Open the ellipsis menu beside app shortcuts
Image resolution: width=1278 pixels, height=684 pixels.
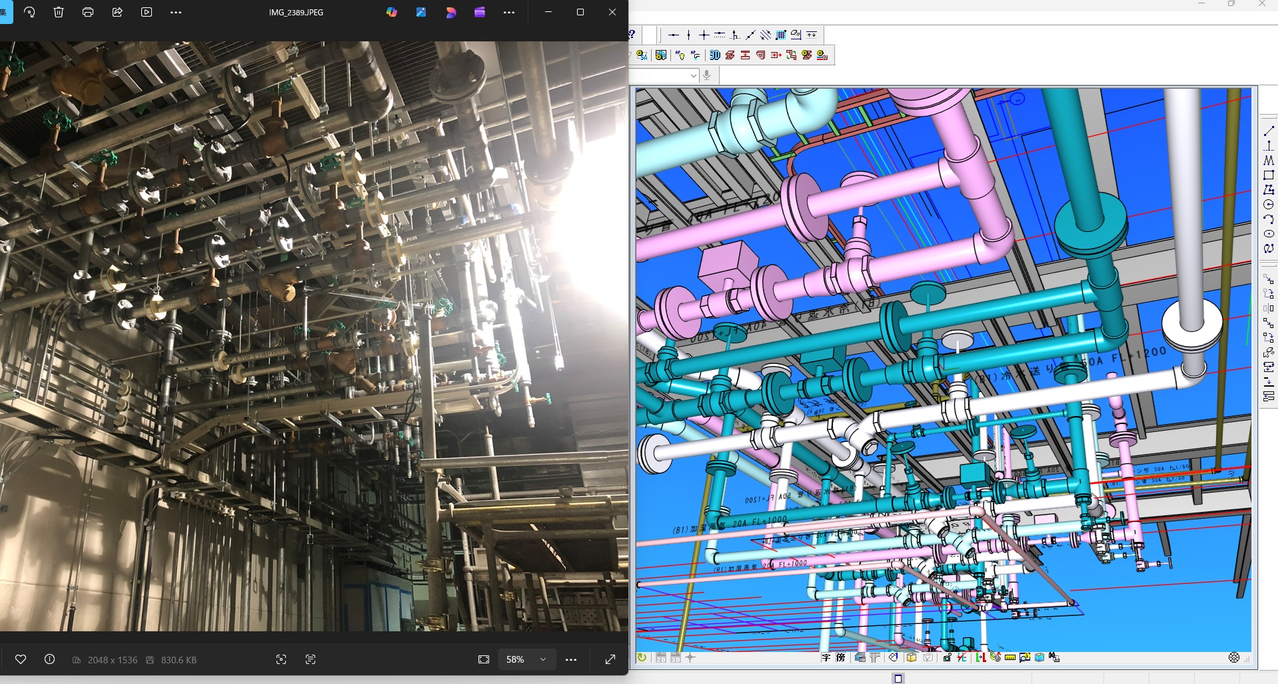[509, 12]
